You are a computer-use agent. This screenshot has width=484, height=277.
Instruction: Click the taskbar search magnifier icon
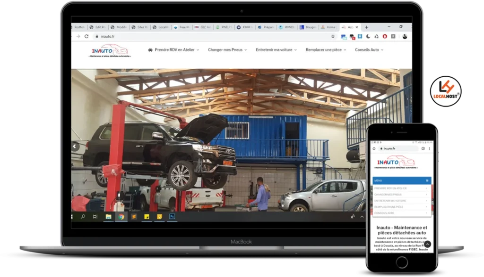click(x=83, y=217)
